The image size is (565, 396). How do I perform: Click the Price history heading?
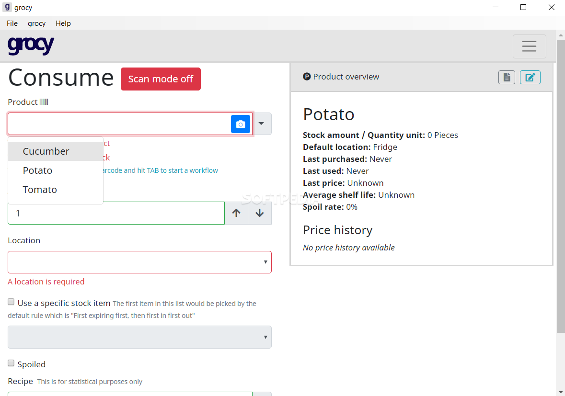click(338, 230)
